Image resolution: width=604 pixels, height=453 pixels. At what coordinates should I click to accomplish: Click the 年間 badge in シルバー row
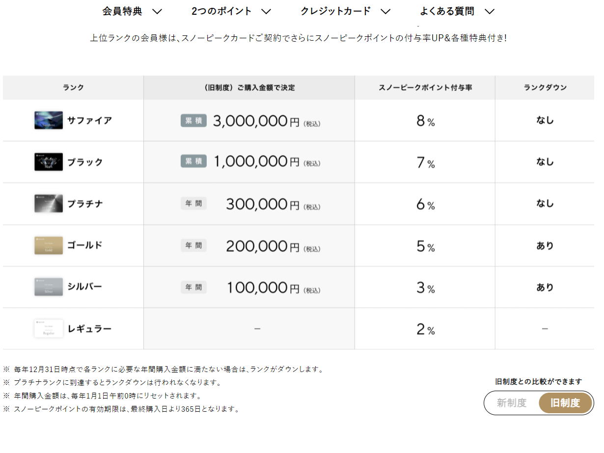click(194, 287)
